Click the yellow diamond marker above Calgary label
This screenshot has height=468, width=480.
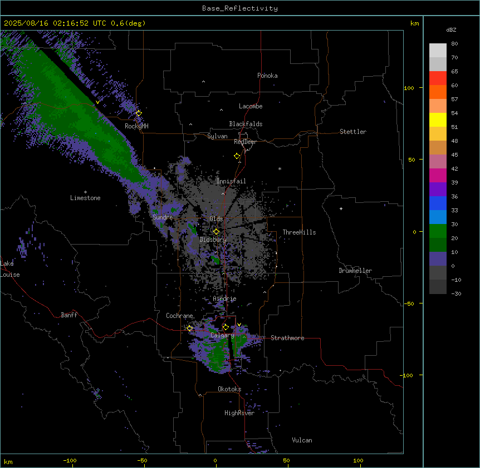226,327
